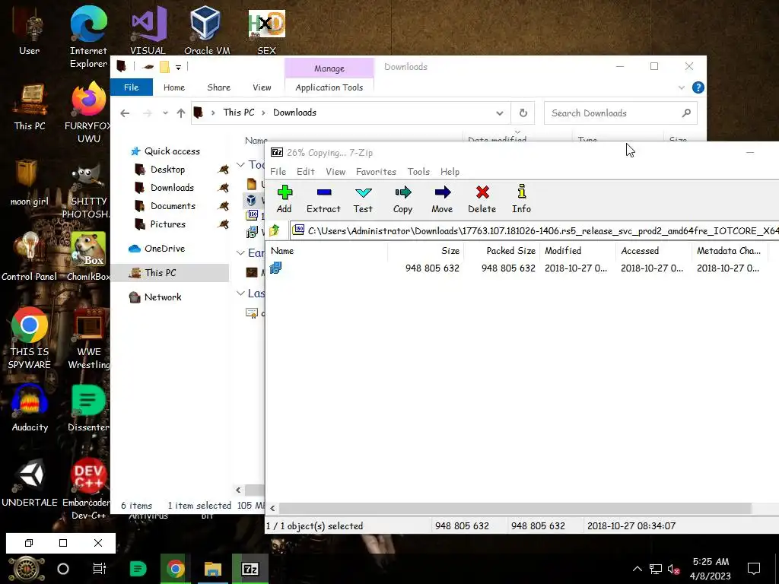Open 7-Zip Help menu

tap(450, 172)
